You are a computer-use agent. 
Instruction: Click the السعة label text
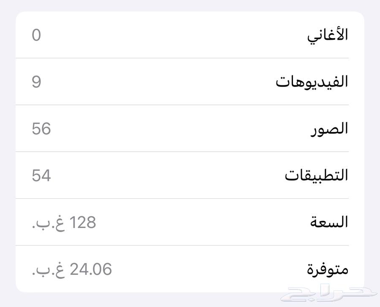328,222
